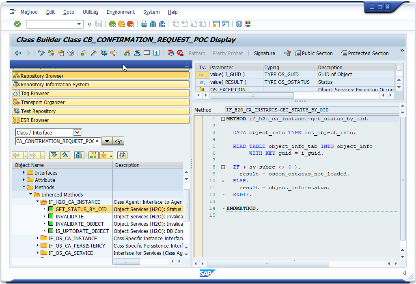The image size is (416, 284).
Task: Click the Method name field
Action: [x=312, y=110]
